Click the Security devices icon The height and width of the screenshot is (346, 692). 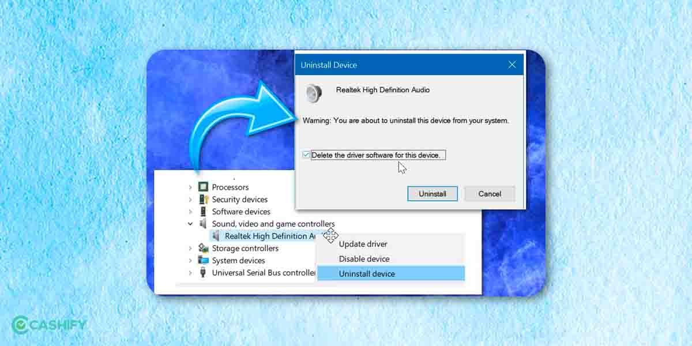pos(203,199)
